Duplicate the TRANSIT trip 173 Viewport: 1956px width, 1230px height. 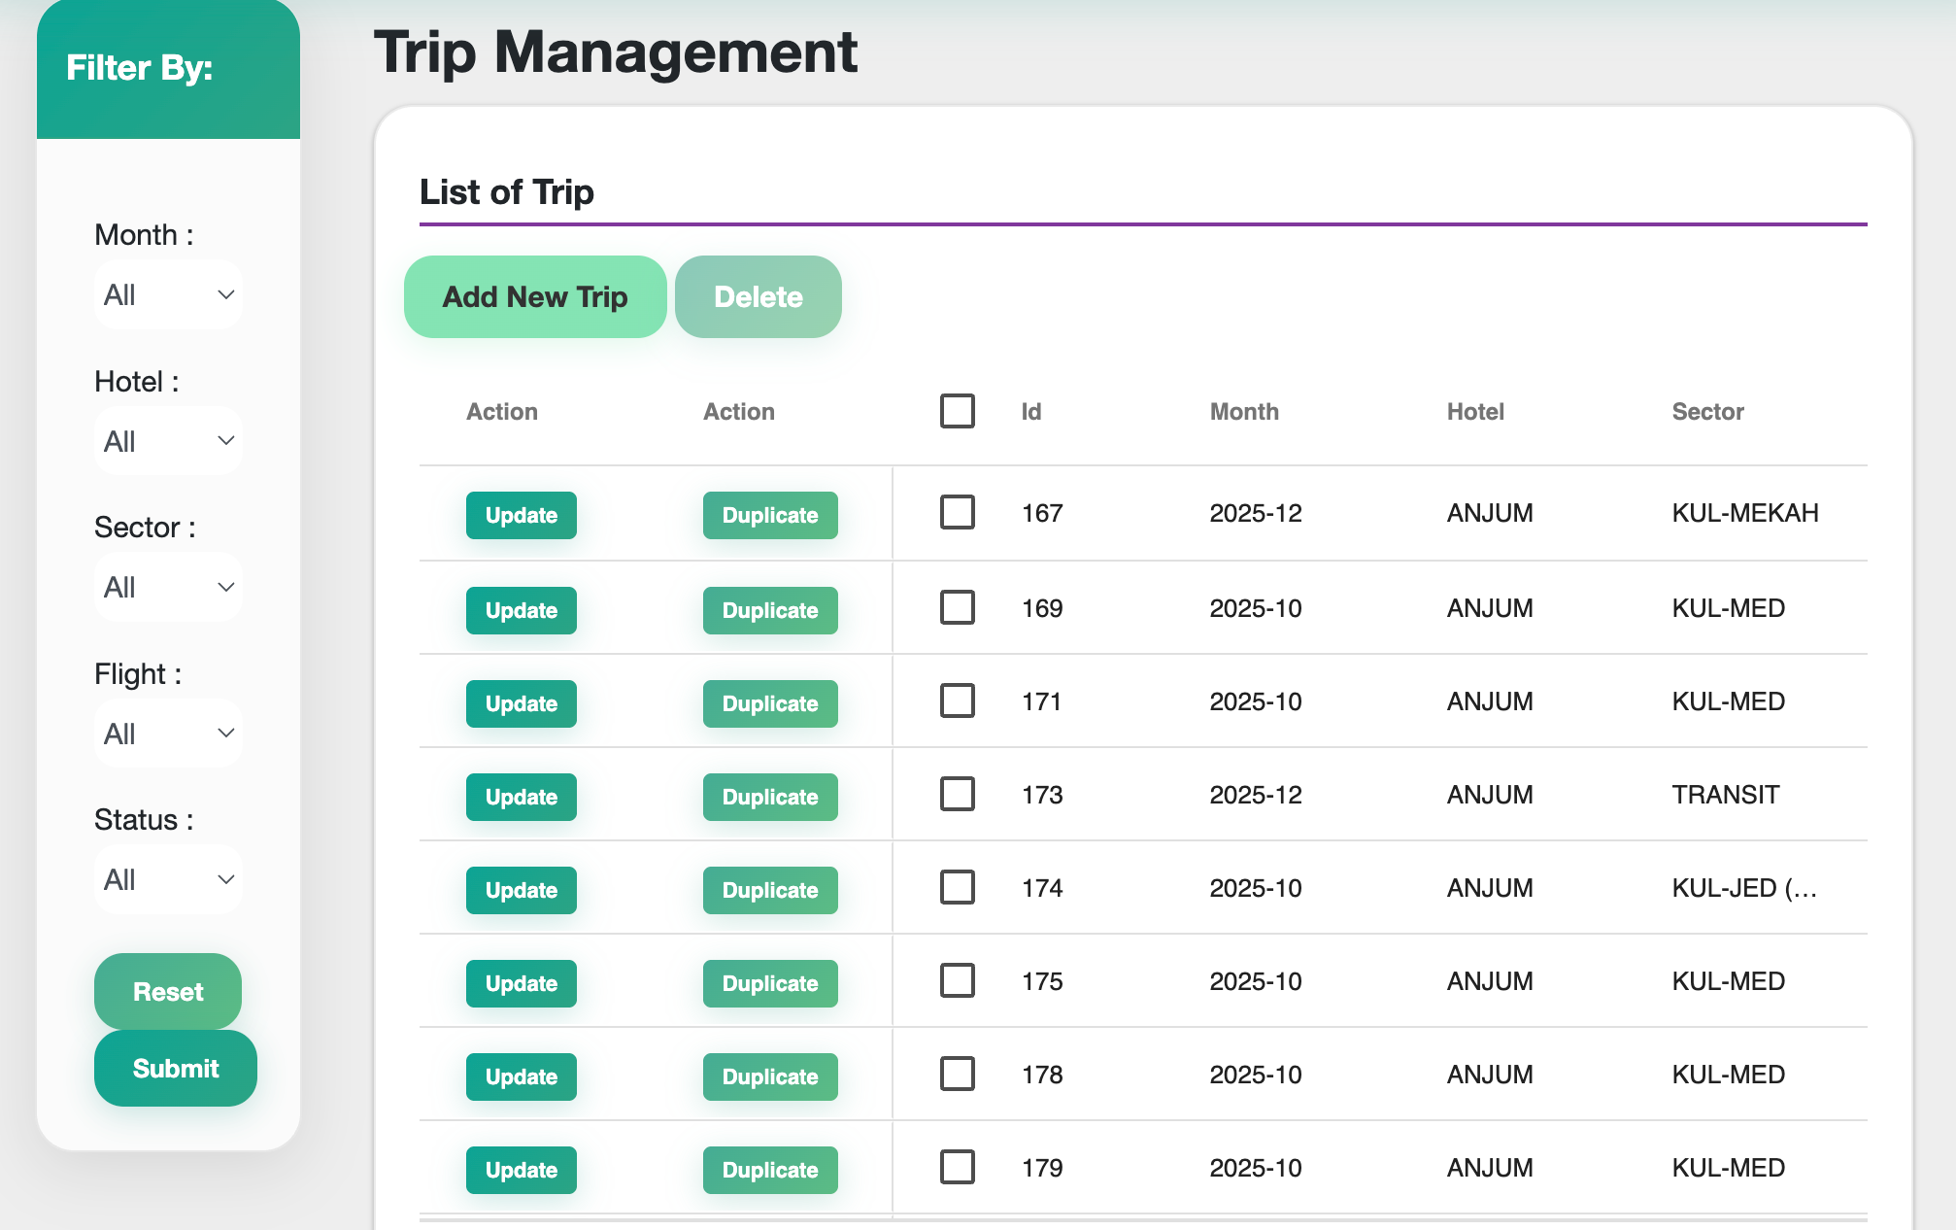tap(770, 797)
